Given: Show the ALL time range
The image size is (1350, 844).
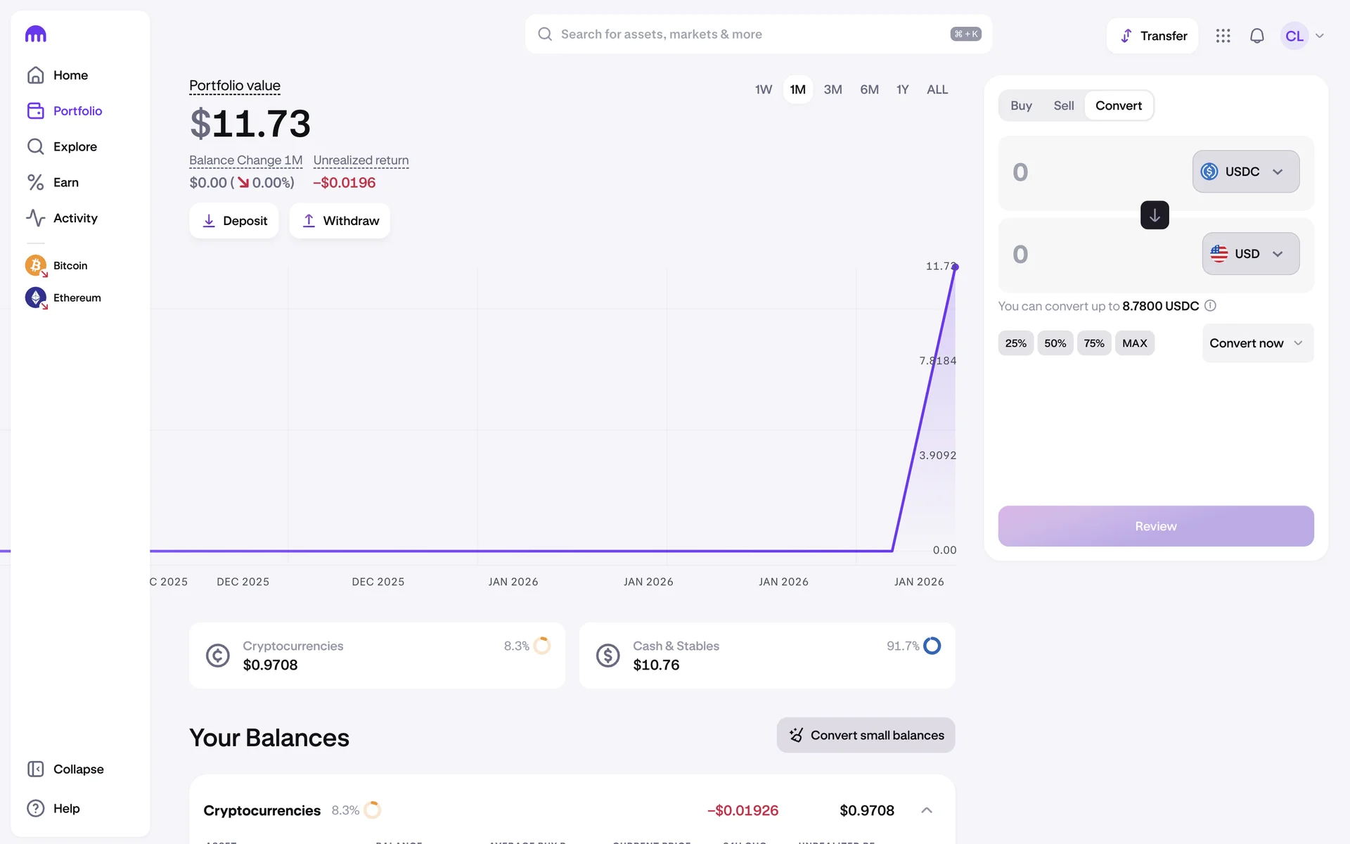Looking at the screenshot, I should [937, 90].
